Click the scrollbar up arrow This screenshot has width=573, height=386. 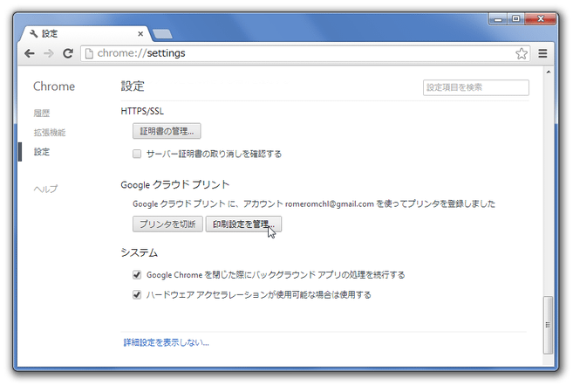[549, 72]
